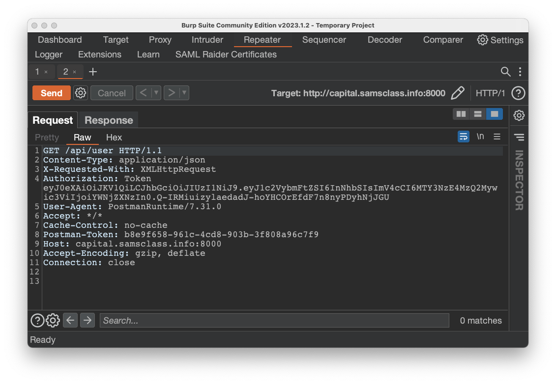Open the Repeater tab options kebab menu
Viewport: 556px width, 384px height.
coord(520,72)
